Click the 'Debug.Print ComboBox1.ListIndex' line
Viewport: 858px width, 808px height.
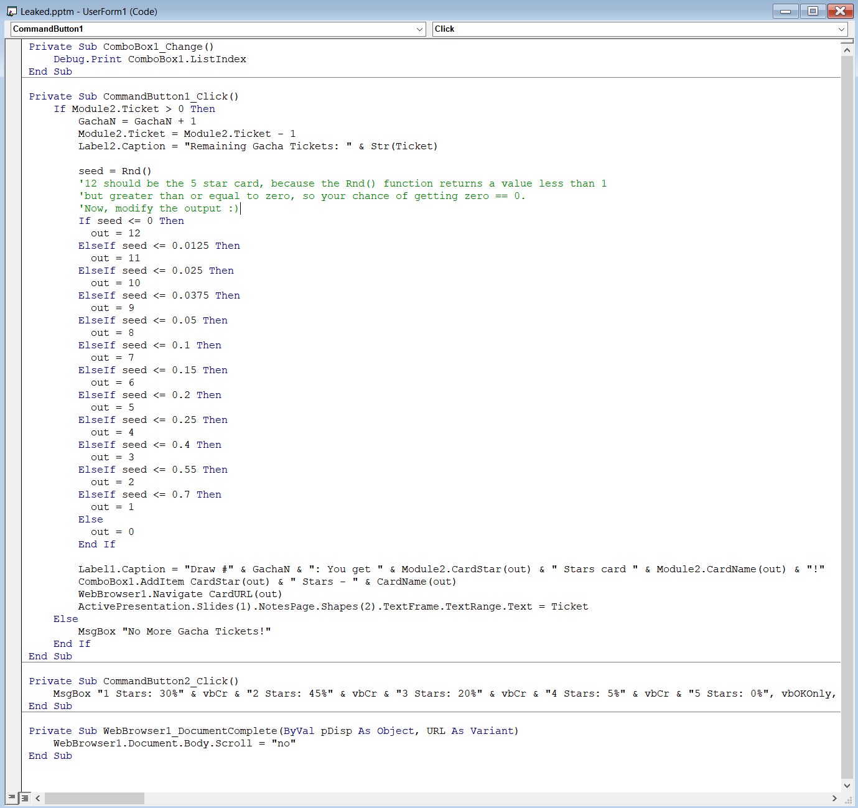(150, 59)
